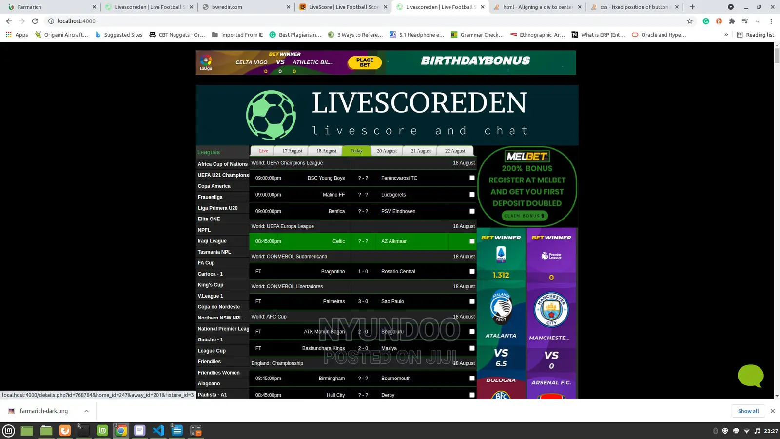Bookmark this page with the star icon
The height and width of the screenshot is (439, 780).
[689, 21]
